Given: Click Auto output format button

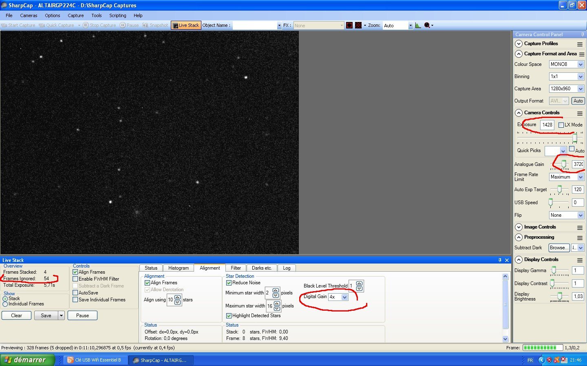Looking at the screenshot, I should (x=578, y=101).
